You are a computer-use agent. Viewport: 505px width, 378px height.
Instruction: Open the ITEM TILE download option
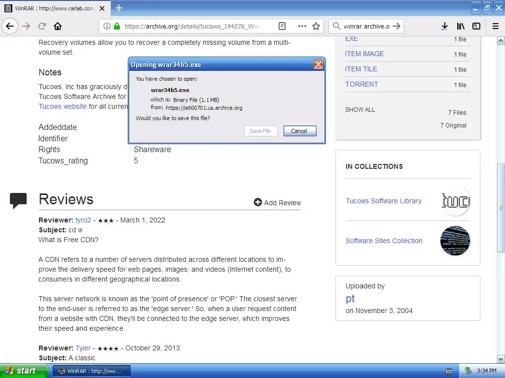pos(361,69)
